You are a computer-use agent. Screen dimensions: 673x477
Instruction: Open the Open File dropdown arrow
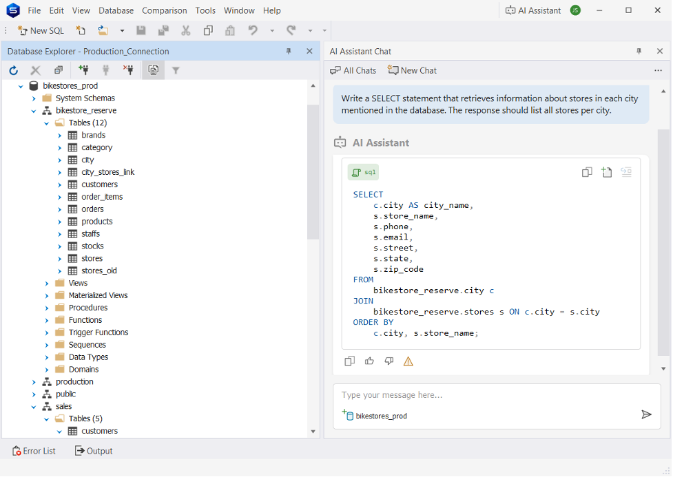pyautogui.click(x=121, y=30)
